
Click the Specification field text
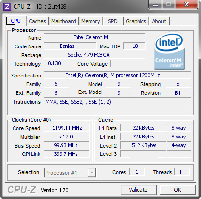(117, 75)
